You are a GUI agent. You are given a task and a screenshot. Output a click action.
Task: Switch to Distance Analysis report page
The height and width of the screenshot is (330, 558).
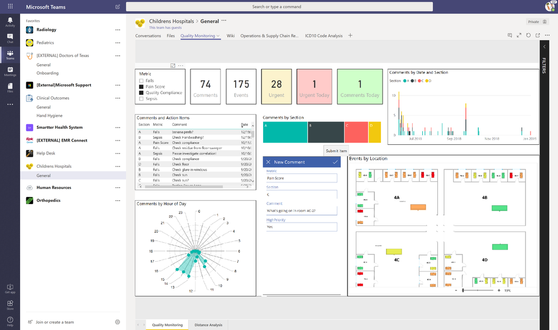click(x=208, y=325)
